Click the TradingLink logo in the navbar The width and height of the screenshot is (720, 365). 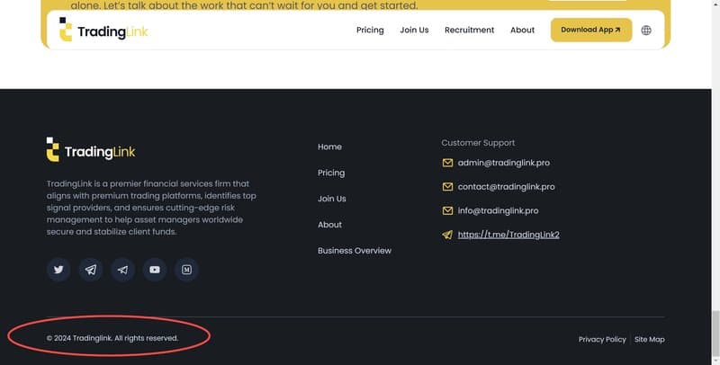103,31
